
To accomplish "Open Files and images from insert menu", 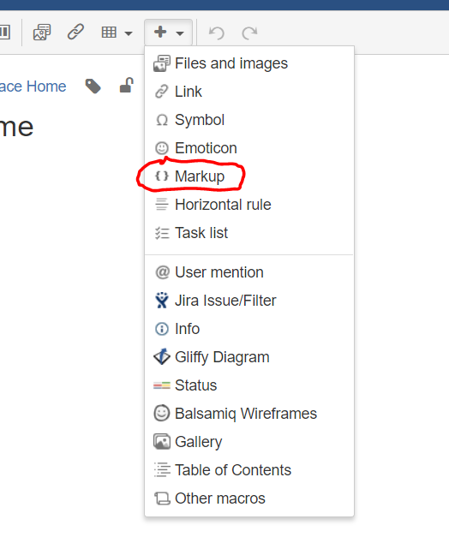I will click(249, 63).
